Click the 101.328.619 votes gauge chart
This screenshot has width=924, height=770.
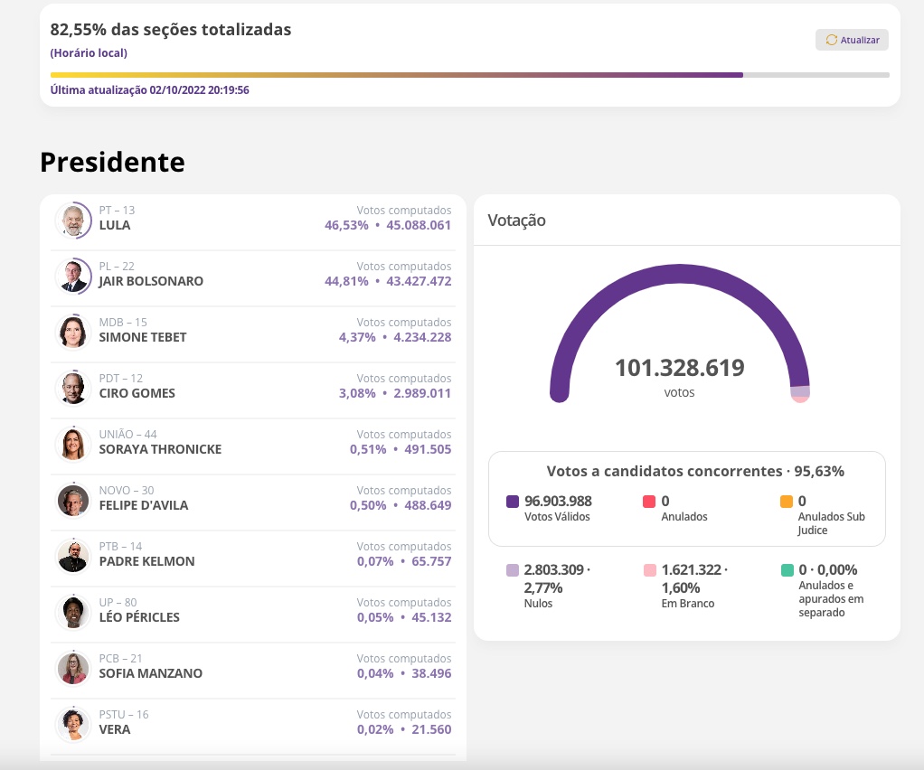679,352
